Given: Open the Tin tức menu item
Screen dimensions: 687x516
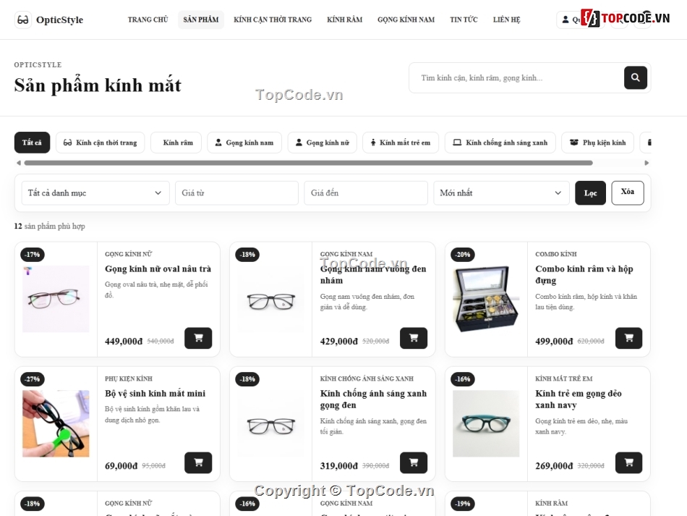Looking at the screenshot, I should (464, 20).
